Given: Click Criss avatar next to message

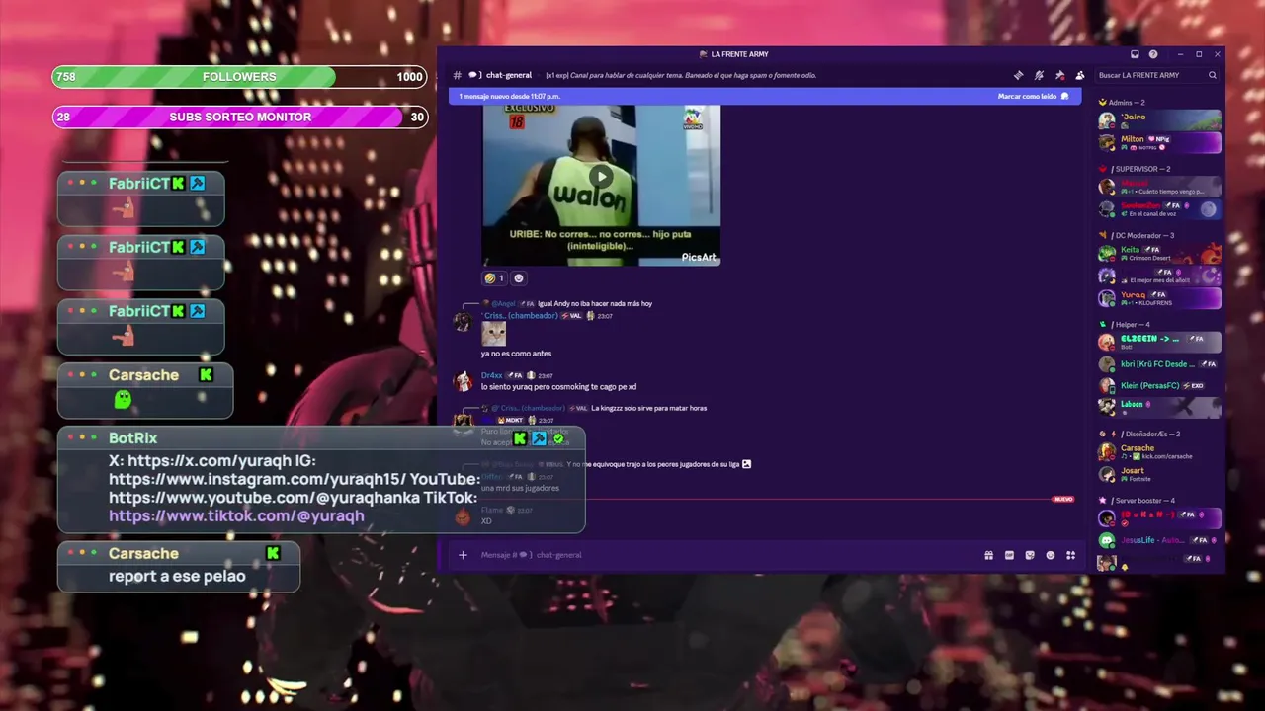Looking at the screenshot, I should click(x=463, y=321).
